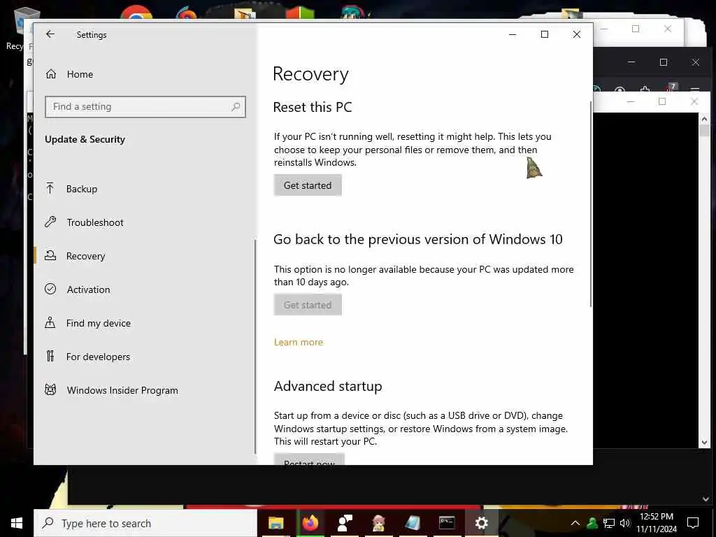Open File Explorer from the taskbar

(x=275, y=523)
